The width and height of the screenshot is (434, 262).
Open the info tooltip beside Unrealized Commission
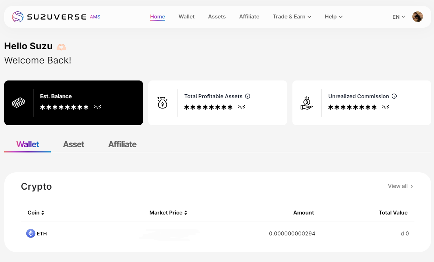tap(394, 96)
